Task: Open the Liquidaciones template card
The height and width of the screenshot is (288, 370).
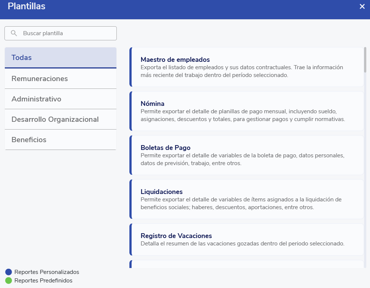Action: click(x=247, y=199)
